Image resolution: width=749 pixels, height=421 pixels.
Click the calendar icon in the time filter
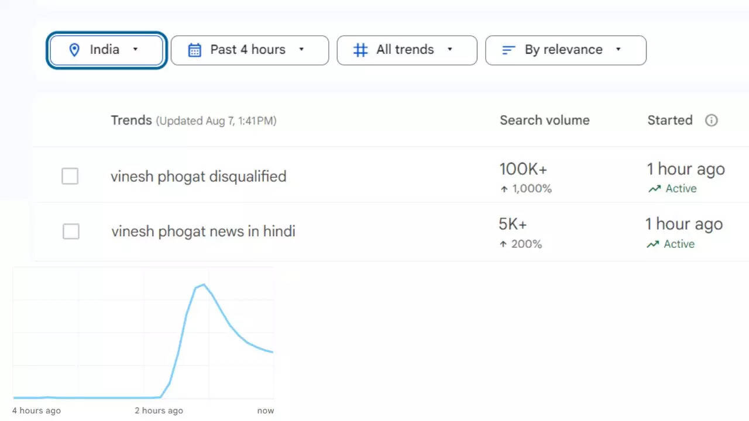point(194,50)
